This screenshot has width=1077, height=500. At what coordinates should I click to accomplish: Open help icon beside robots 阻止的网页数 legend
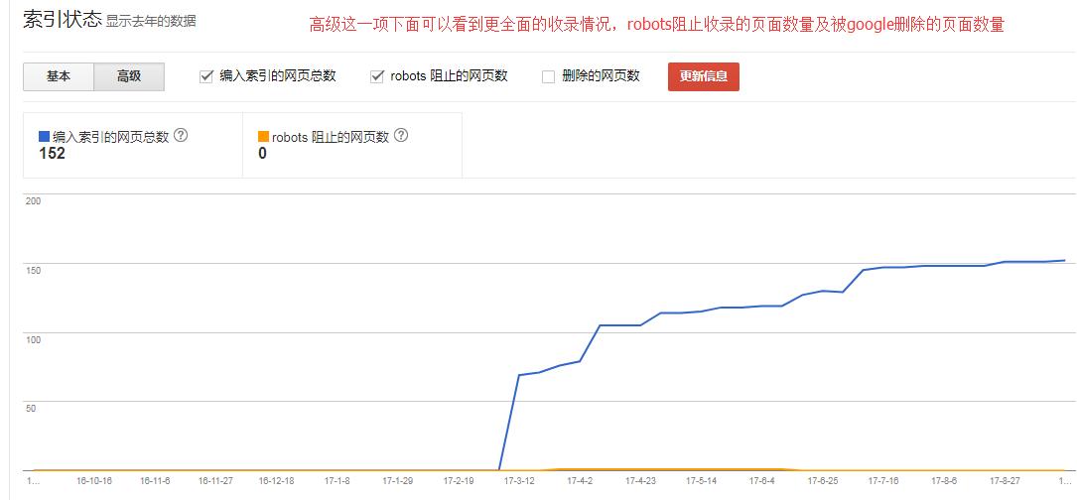pos(401,135)
